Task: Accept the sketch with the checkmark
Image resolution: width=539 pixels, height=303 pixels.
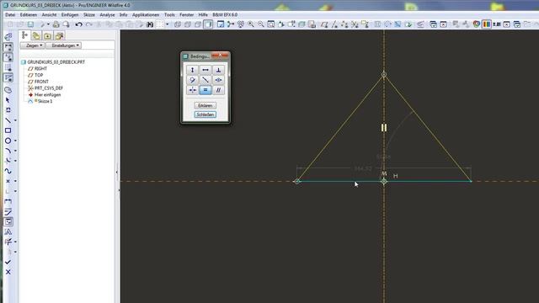Action: click(8, 262)
